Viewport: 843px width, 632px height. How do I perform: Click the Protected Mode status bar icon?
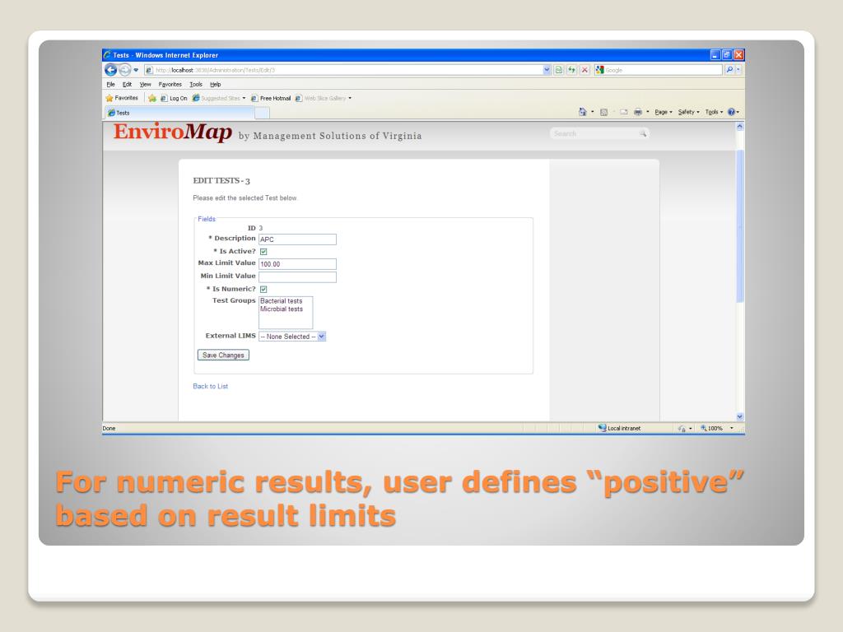pos(682,428)
